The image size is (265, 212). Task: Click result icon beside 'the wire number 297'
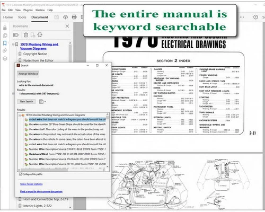[26, 125]
